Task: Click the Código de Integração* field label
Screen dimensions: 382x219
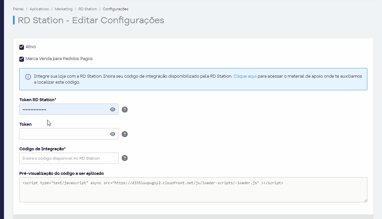Action: click(x=43, y=149)
